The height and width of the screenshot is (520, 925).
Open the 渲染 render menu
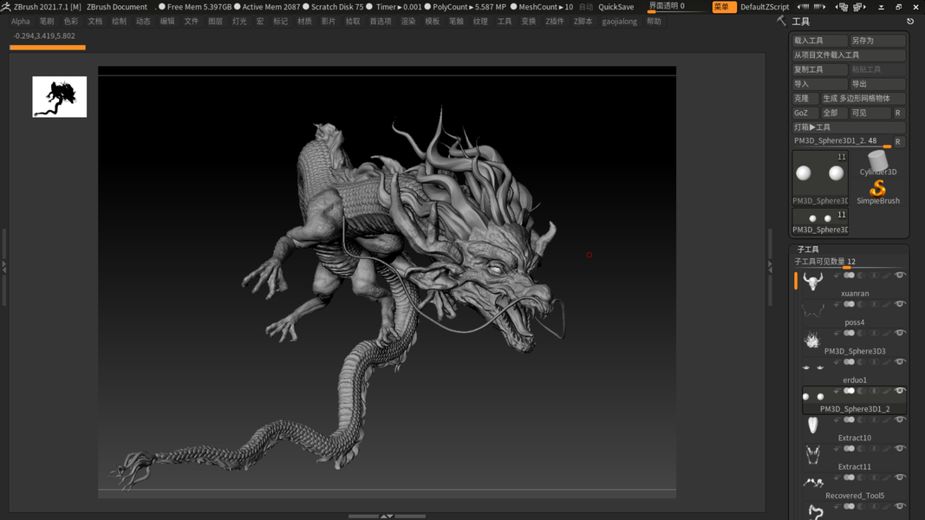tap(407, 22)
